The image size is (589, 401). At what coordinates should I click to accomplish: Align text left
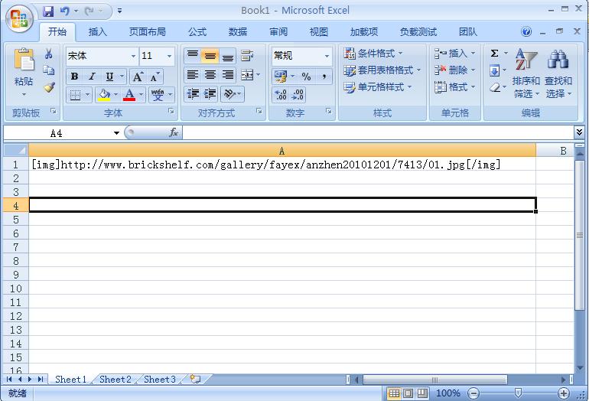pos(193,75)
